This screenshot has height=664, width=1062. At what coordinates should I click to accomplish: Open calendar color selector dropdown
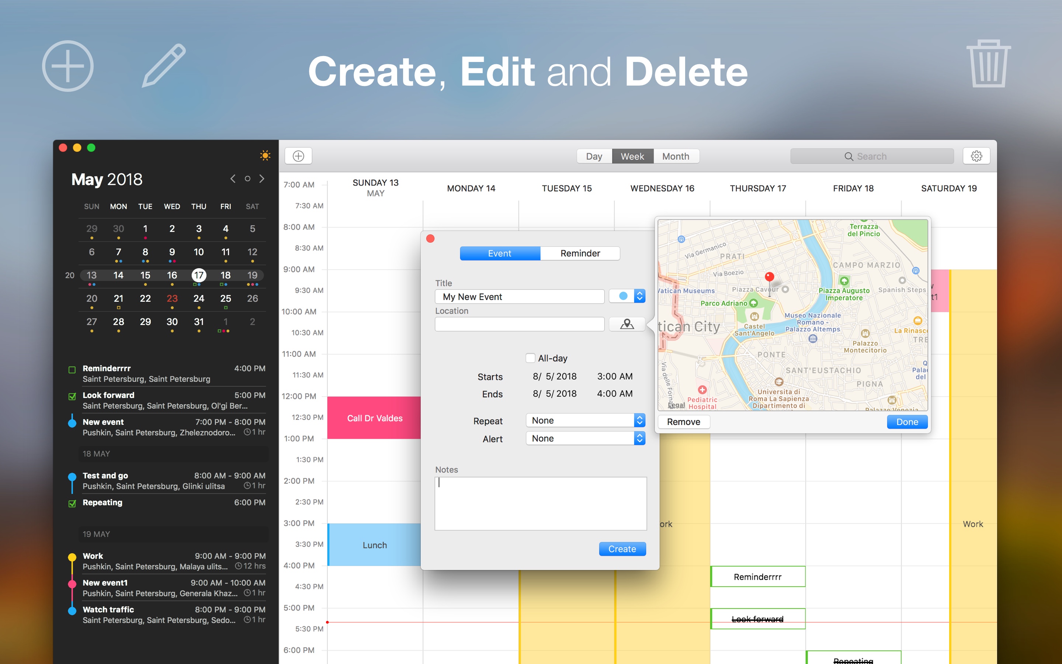[628, 297]
